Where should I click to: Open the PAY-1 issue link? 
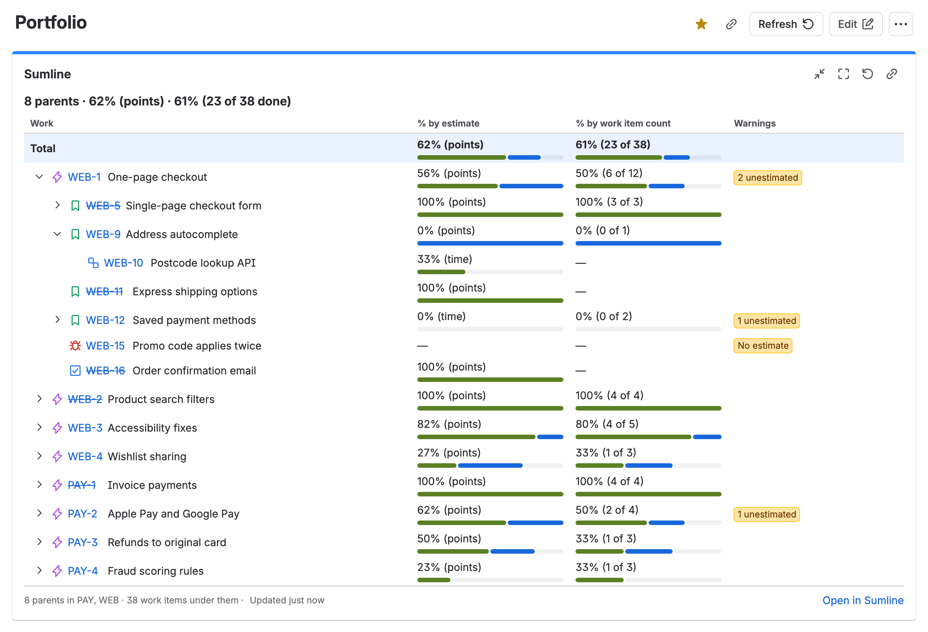coord(82,485)
